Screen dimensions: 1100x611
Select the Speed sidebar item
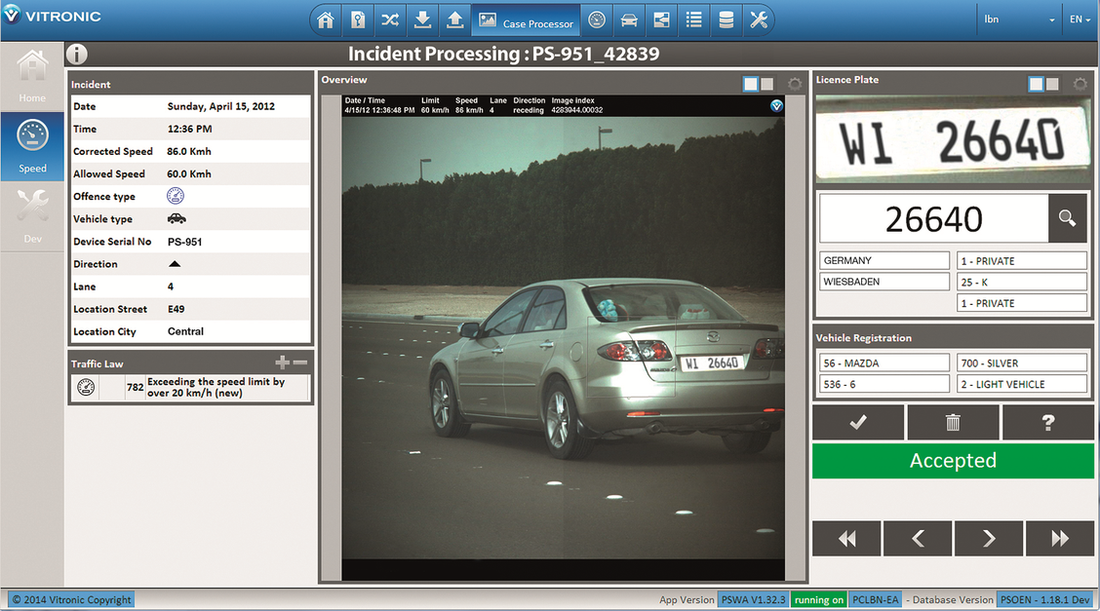32,146
